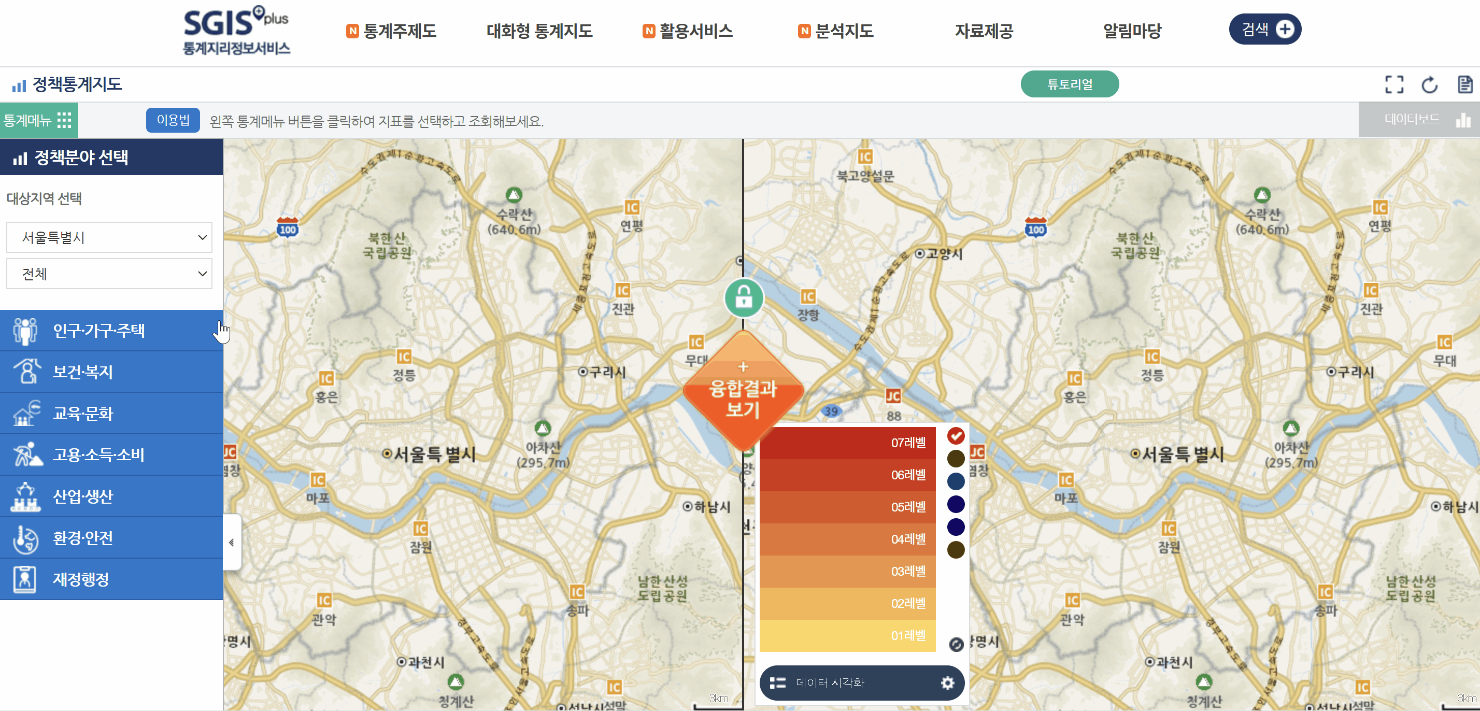Select the 교육·문화 category

pyautogui.click(x=111, y=413)
